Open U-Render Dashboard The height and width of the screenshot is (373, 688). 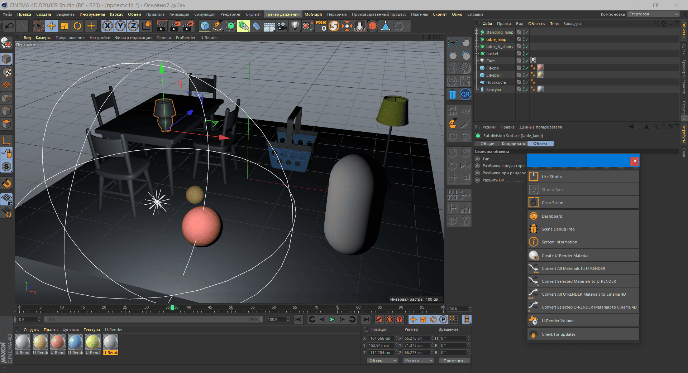tap(583, 216)
